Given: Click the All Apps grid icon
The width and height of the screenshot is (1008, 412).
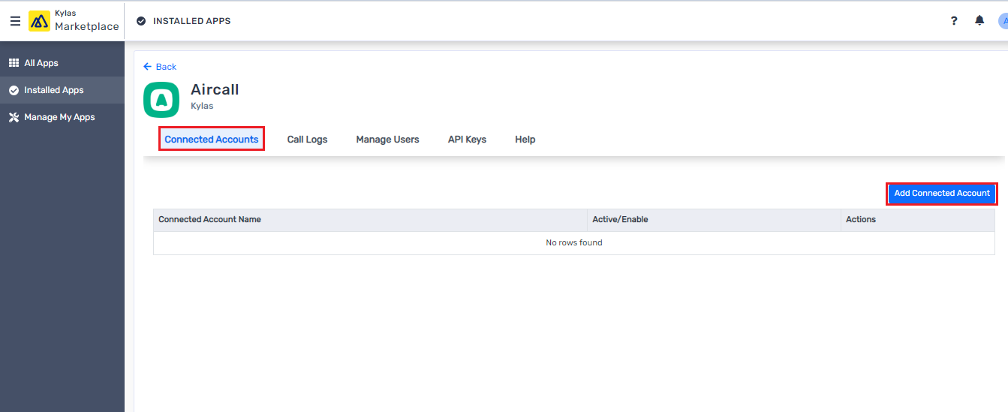Looking at the screenshot, I should point(14,63).
